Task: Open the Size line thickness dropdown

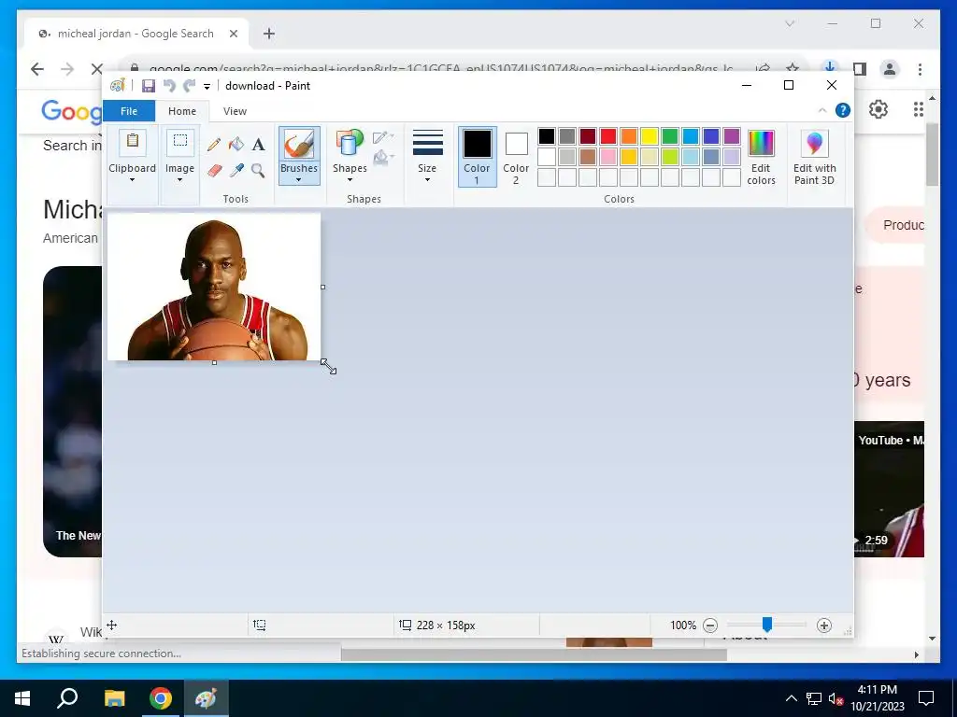Action: pos(427,179)
